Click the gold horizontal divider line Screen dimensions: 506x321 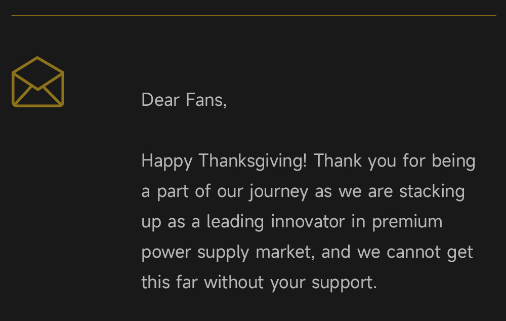click(253, 16)
